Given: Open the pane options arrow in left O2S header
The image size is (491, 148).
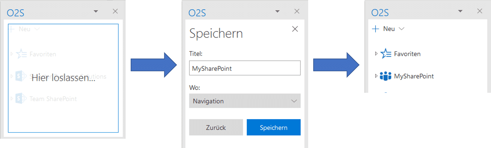Looking at the screenshot, I should tap(96, 11).
